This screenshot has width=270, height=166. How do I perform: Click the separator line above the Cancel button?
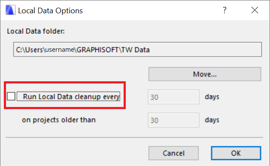click(134, 137)
